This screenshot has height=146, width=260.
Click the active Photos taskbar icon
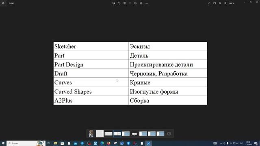pyautogui.click(x=148, y=143)
